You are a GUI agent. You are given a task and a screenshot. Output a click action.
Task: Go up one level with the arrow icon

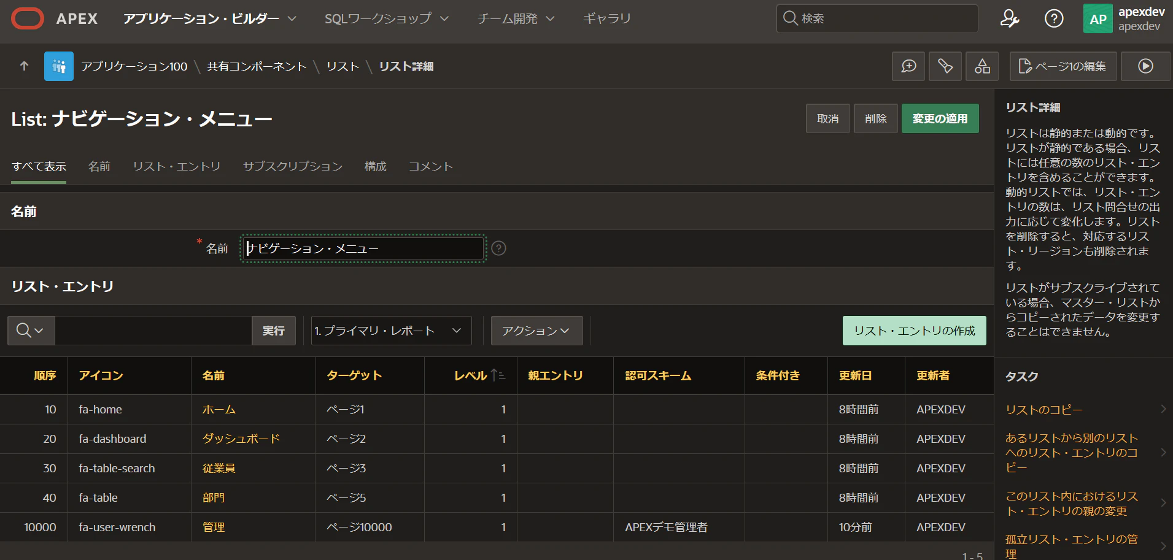25,66
